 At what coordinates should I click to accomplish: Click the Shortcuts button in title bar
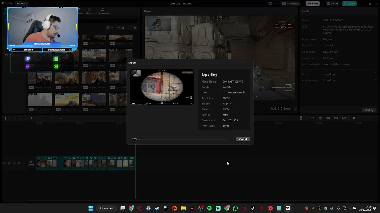click(290, 4)
